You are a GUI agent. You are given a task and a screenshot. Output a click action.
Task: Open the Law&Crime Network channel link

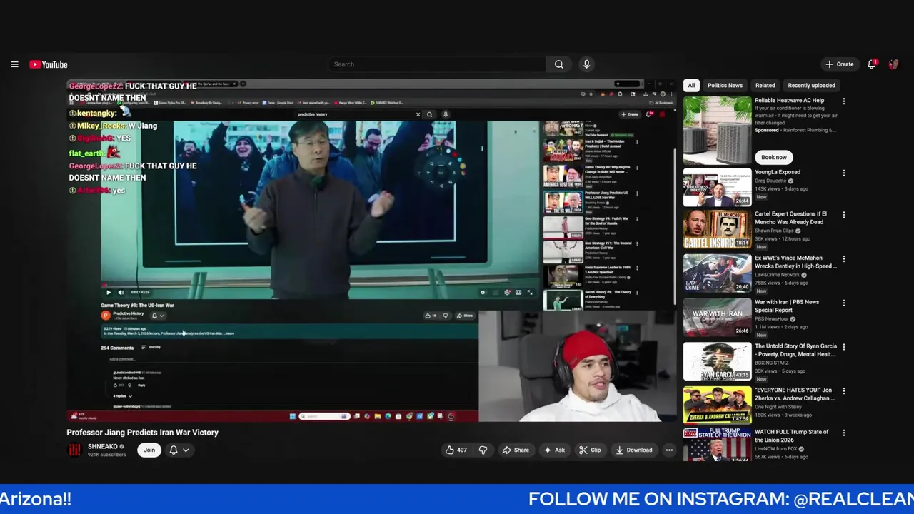pyautogui.click(x=778, y=275)
